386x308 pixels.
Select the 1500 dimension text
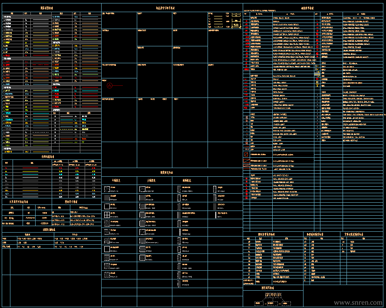236,25
